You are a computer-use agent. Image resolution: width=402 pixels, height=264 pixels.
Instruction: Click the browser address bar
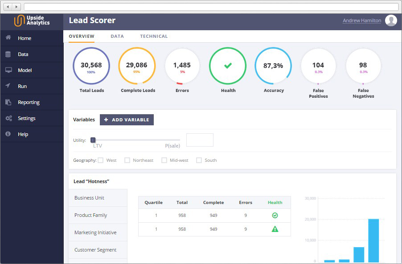tap(211, 7)
